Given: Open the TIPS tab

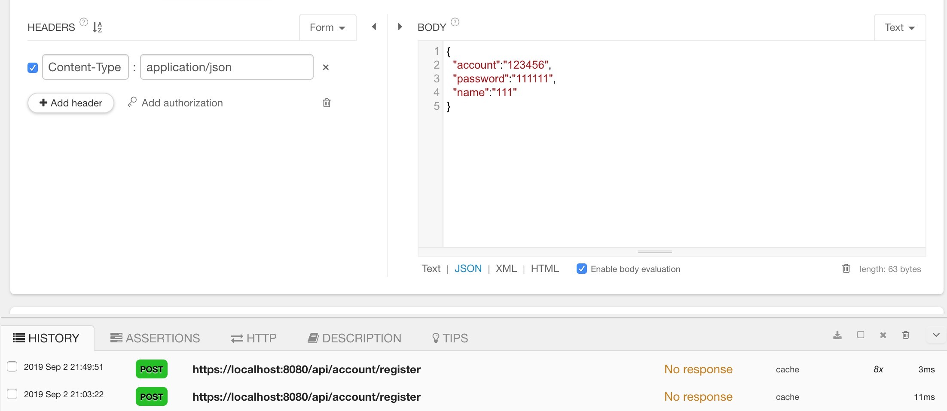Looking at the screenshot, I should (x=450, y=338).
